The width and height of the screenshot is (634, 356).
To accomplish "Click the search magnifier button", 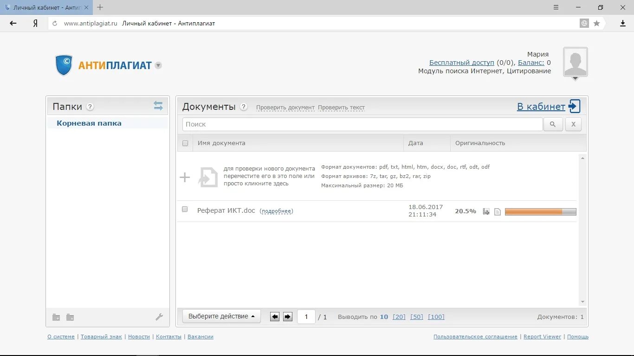I will [x=553, y=124].
